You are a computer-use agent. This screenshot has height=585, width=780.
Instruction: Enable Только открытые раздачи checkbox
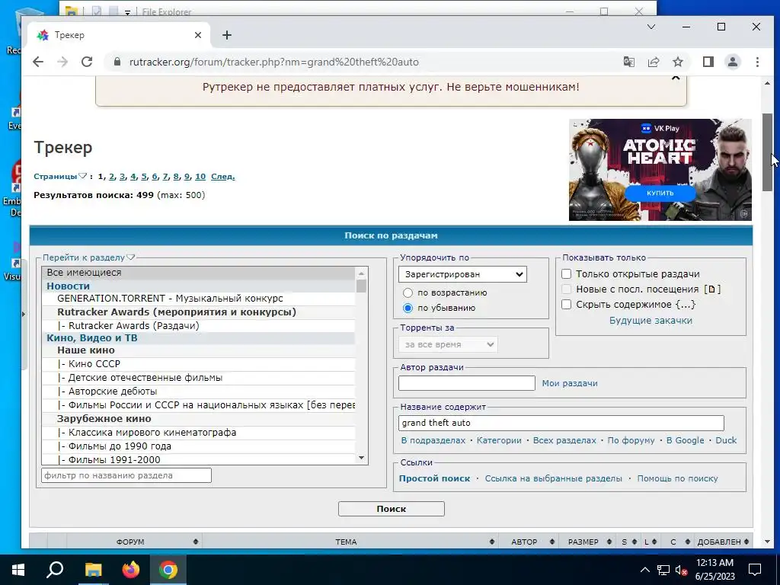click(x=566, y=273)
